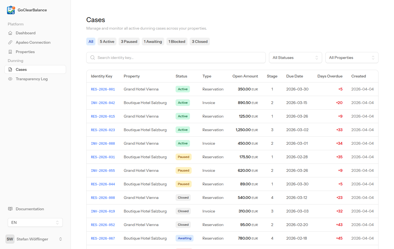Image resolution: width=394 pixels, height=249 pixels.
Task: Filter by 5 Active cases
Action: [x=107, y=41]
